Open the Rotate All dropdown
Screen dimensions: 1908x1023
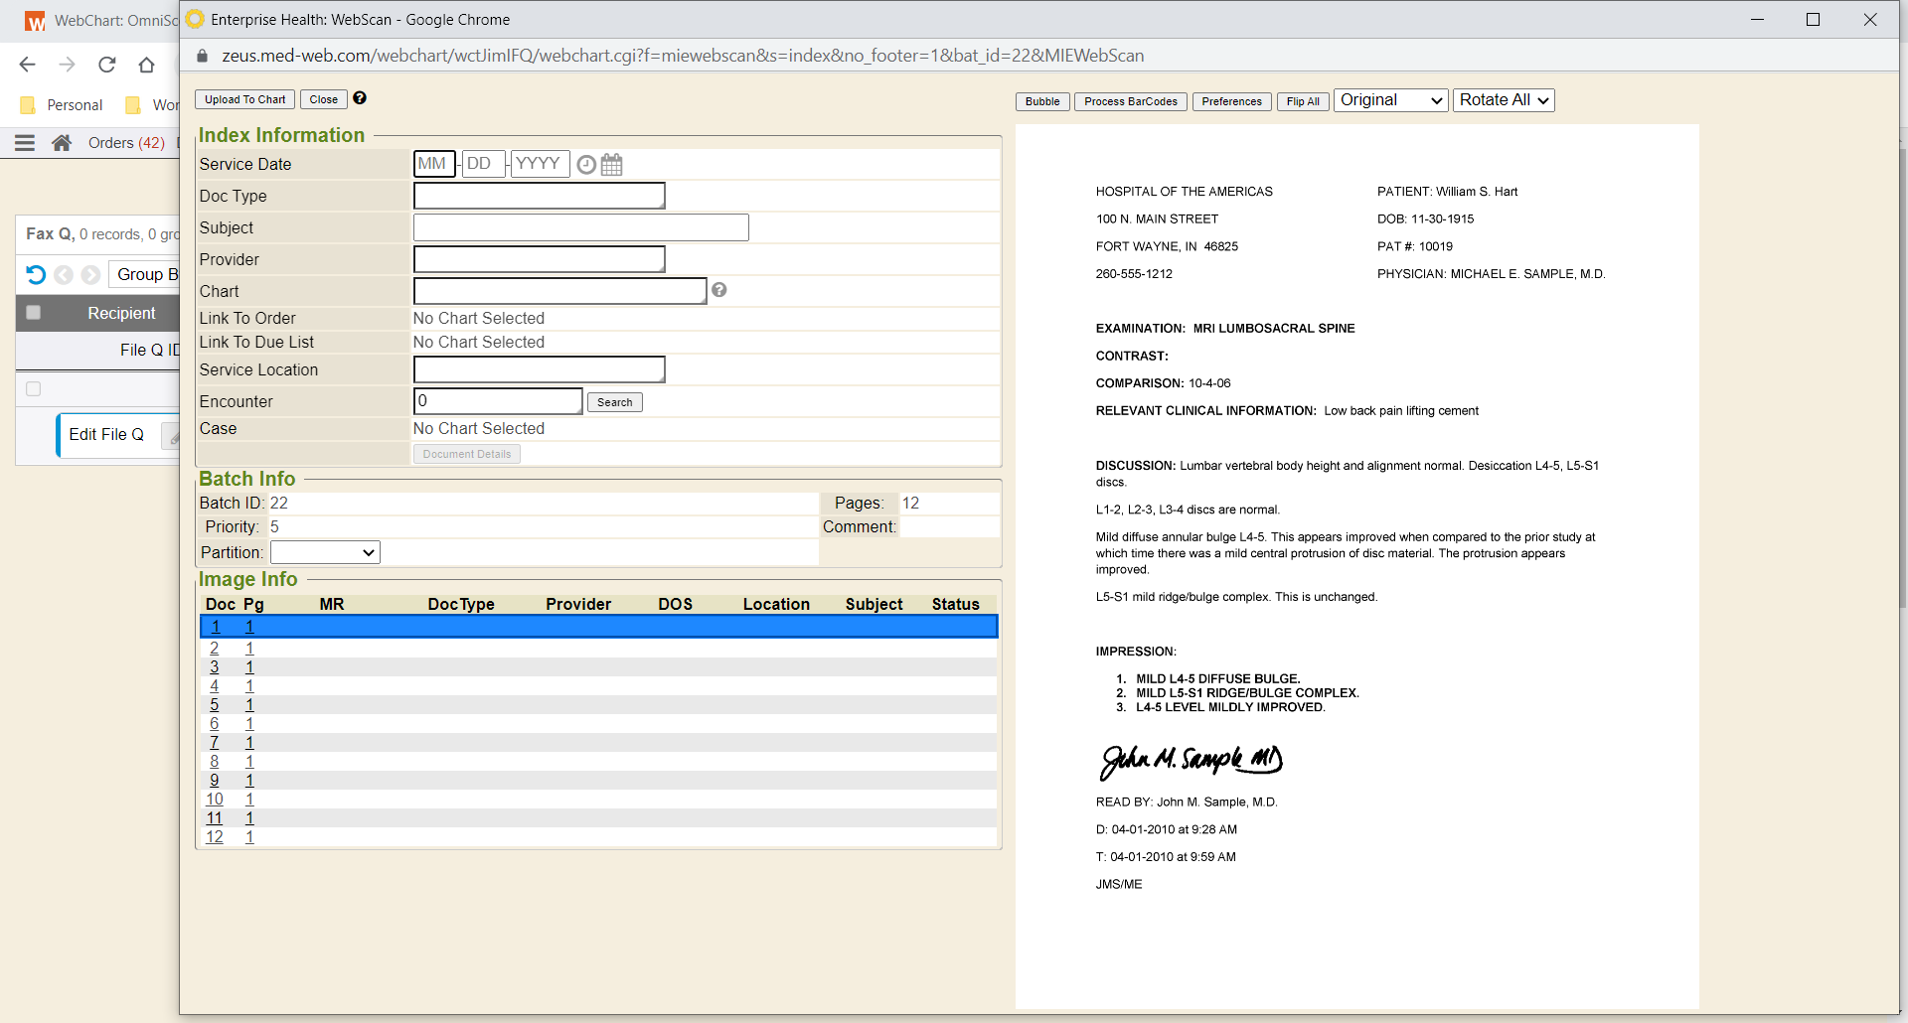point(1504,100)
